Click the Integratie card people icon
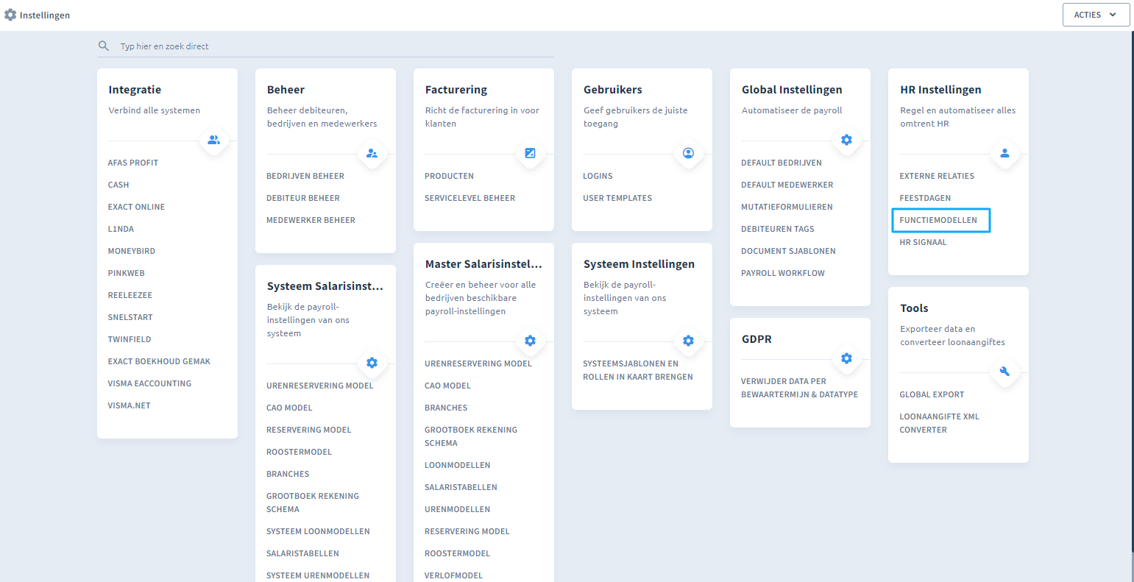1134x582 pixels. click(213, 140)
